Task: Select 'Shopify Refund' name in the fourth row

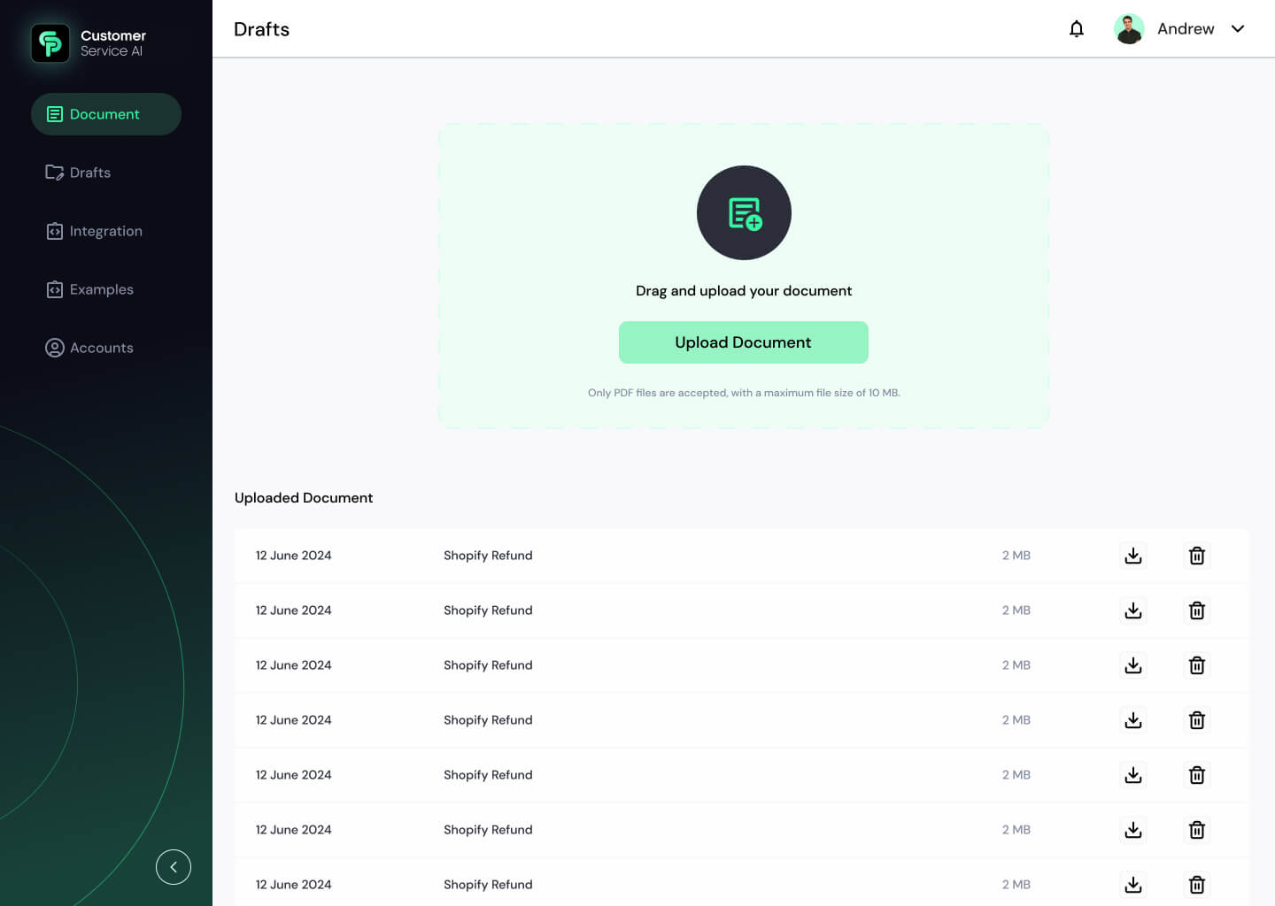Action: (488, 720)
